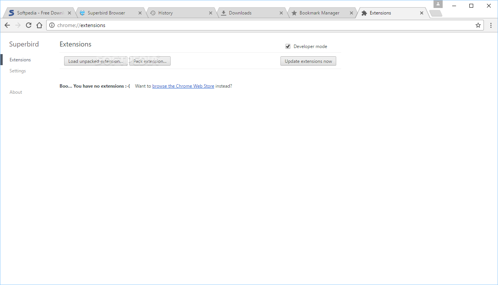This screenshot has height=285, width=498.
Task: Click the Extensions tab puzzle icon
Action: tap(364, 13)
